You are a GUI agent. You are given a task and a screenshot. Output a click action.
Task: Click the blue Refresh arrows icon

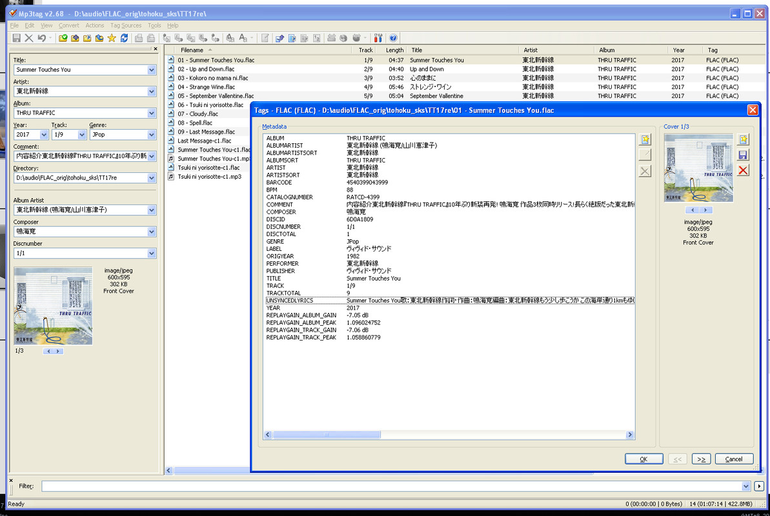124,38
